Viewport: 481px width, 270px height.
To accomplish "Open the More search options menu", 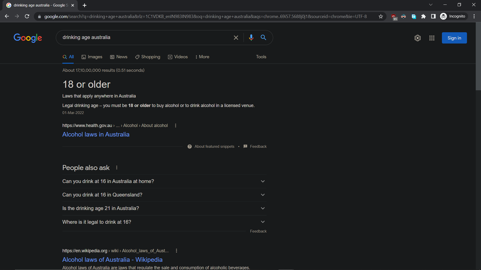I will pos(202,57).
